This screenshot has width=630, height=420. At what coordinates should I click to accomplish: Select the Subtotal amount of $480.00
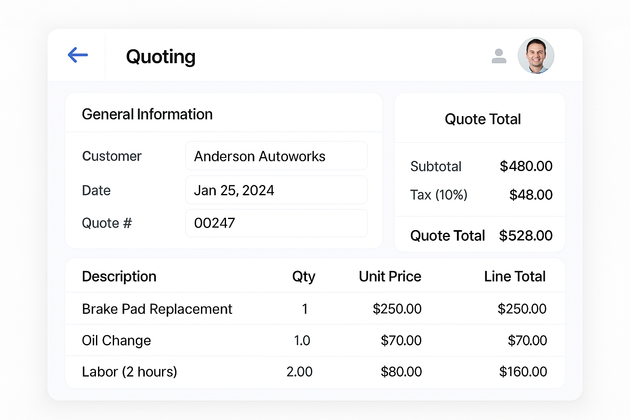pos(526,166)
